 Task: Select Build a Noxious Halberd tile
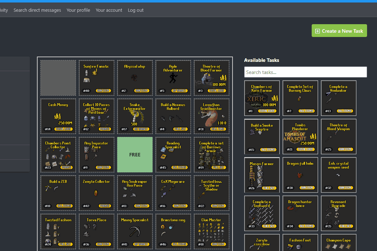tap(173, 116)
